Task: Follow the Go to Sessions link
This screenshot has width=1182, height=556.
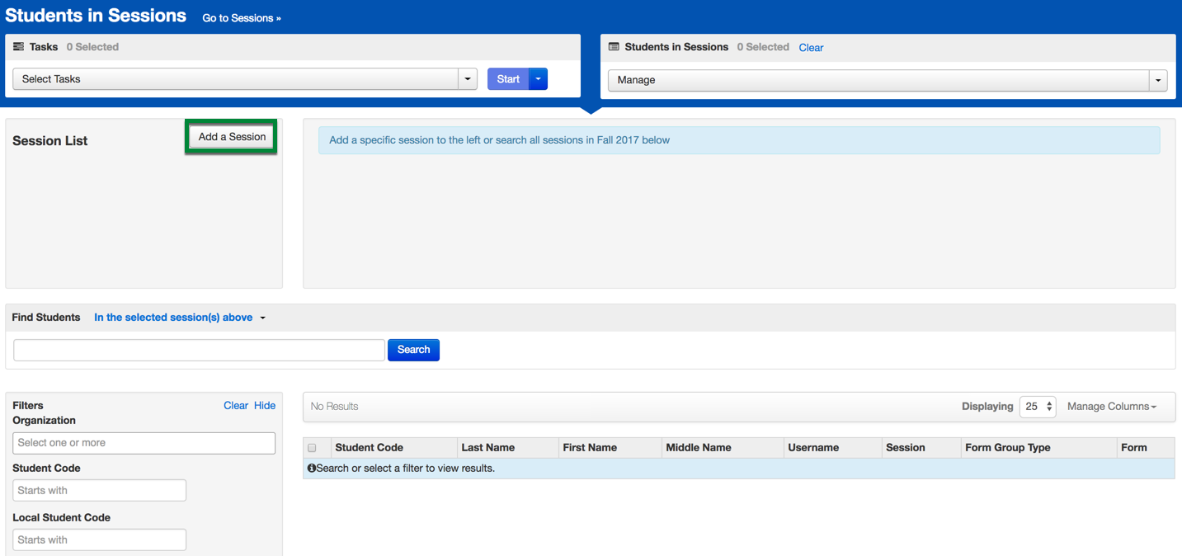Action: click(242, 18)
